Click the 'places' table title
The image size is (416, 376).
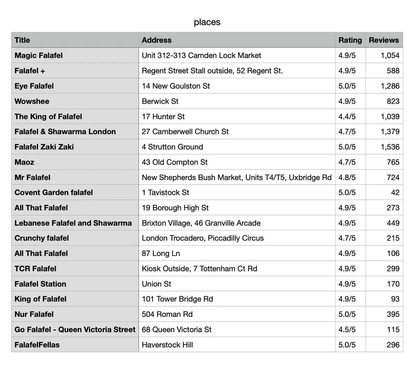(x=207, y=22)
